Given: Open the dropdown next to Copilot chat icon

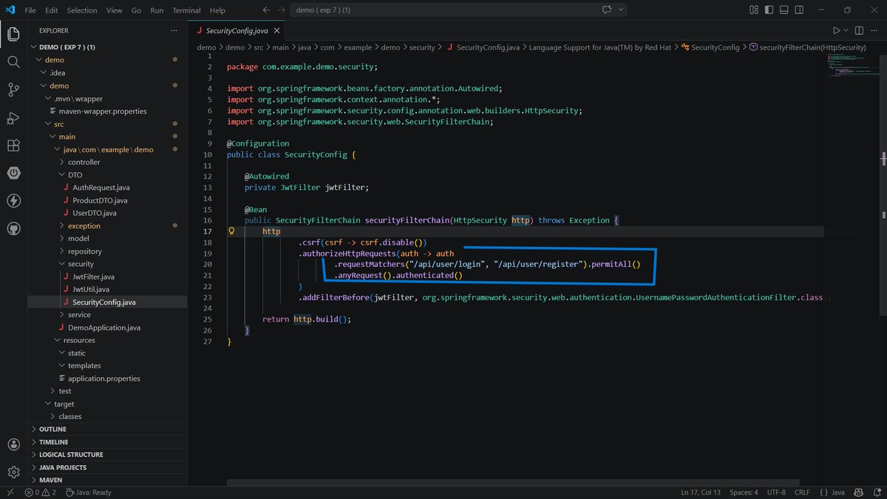Looking at the screenshot, I should (x=620, y=10).
